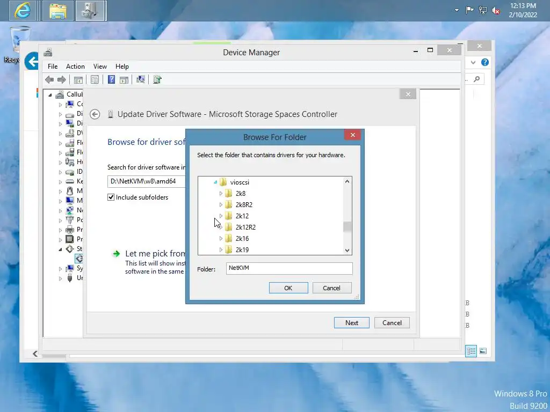
Task: Click Next in Update Driver Software wizard
Action: [351, 322]
